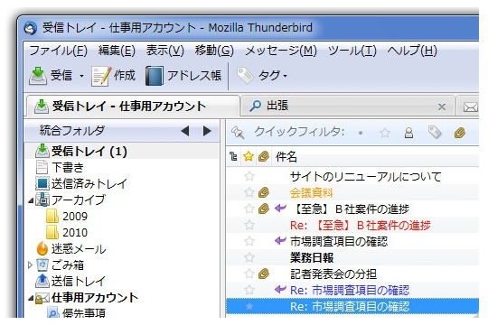Open the メッセージ(M) menu
The height and width of the screenshot is (325, 488).
(x=281, y=51)
